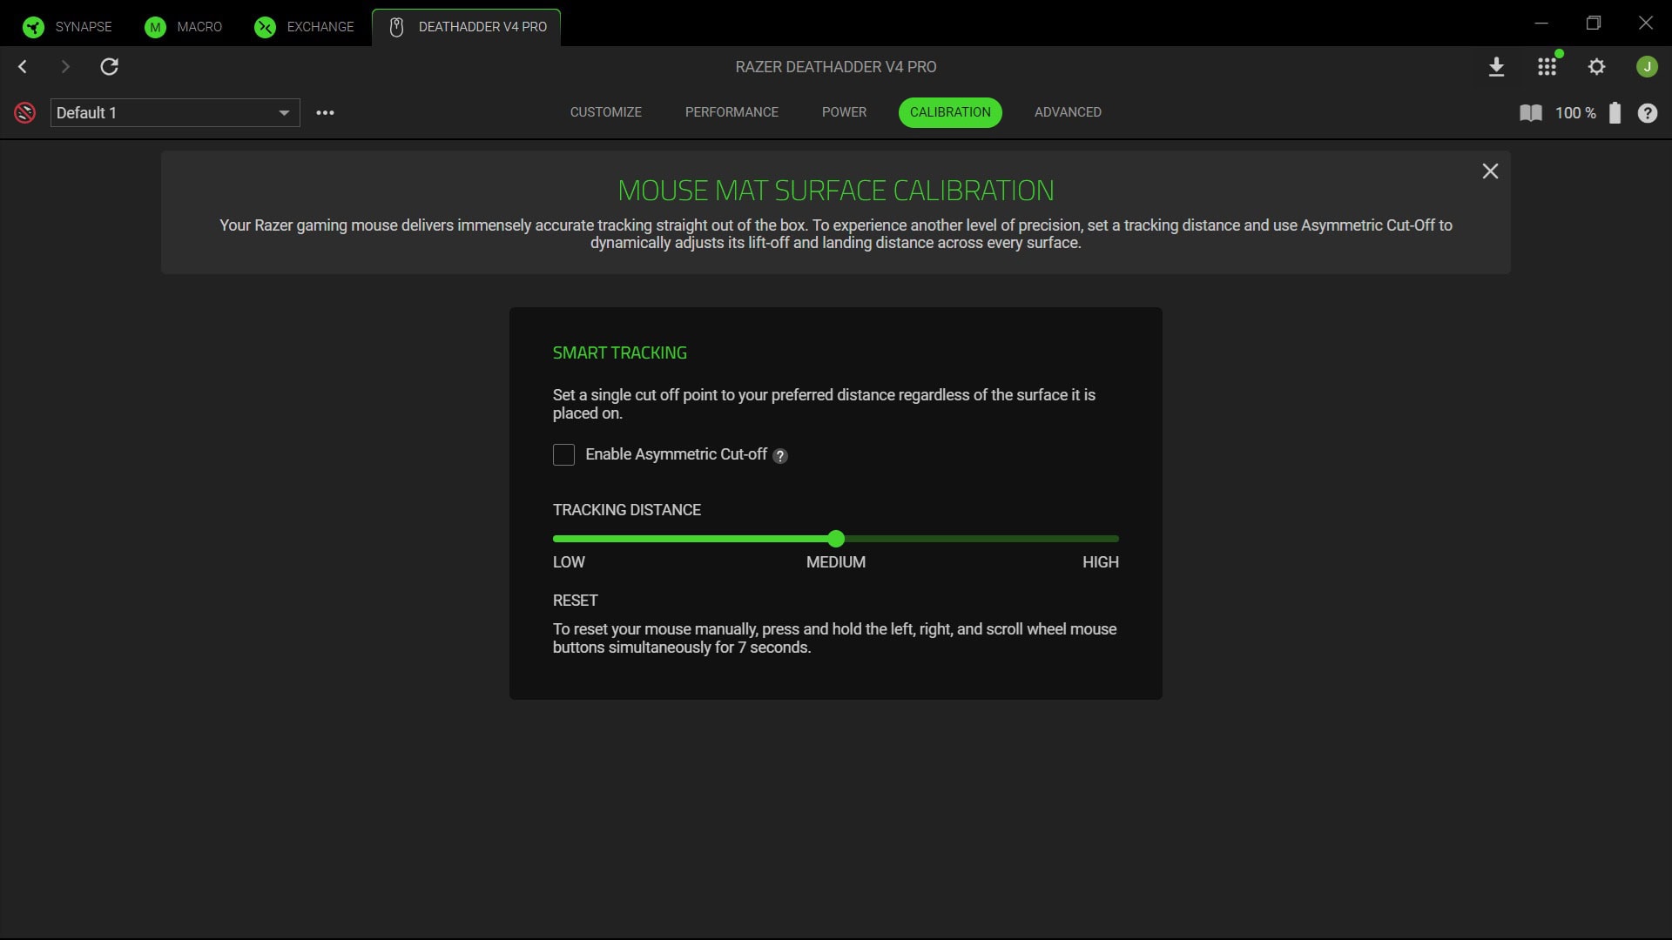Viewport: 1672px width, 940px height.
Task: Close the Mouse Mat Surface Calibration banner
Action: [x=1490, y=171]
